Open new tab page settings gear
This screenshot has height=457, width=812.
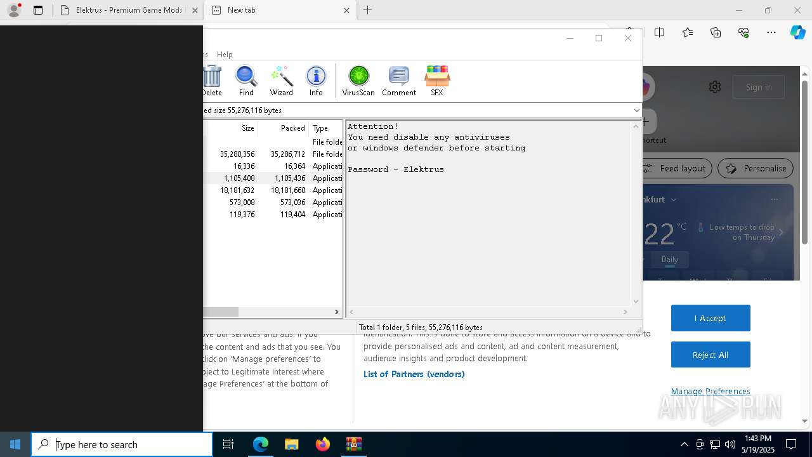pyautogui.click(x=715, y=87)
